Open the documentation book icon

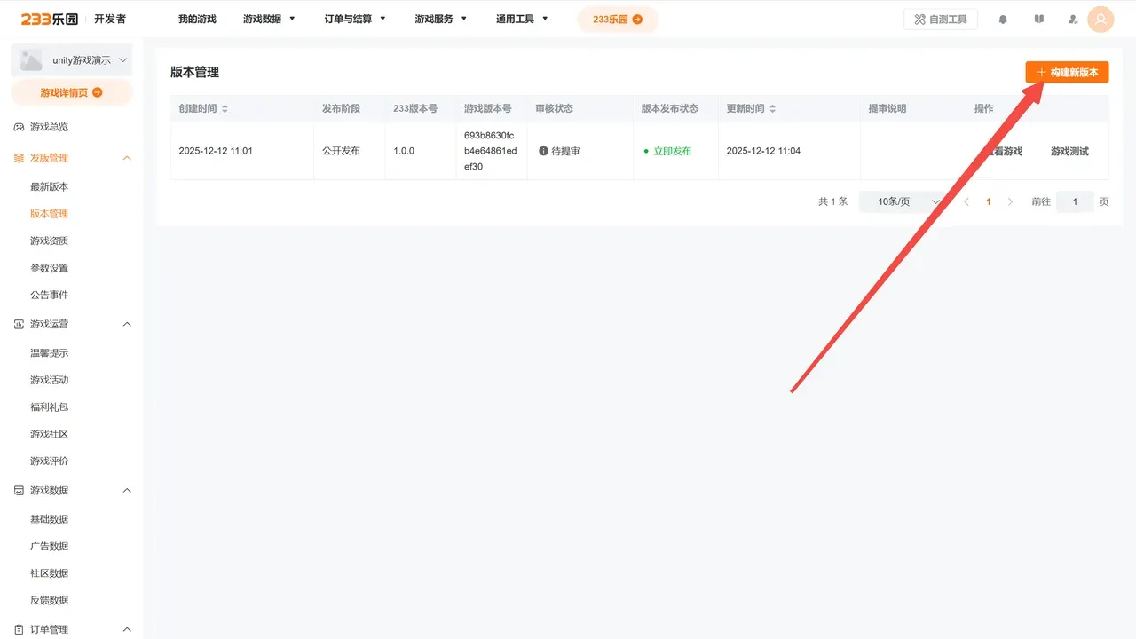tap(1039, 20)
